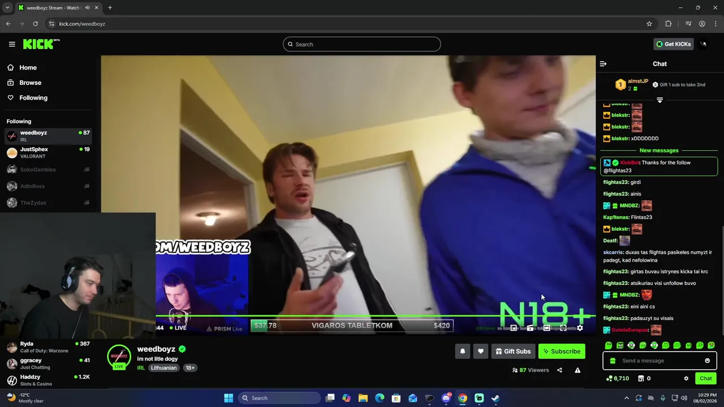Open profile avatar in Kick header
Image resolution: width=724 pixels, height=407 pixels.
coord(703,44)
